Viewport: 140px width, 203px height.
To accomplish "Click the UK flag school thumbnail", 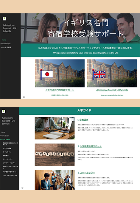I will pyautogui.click(x=112, y=73).
